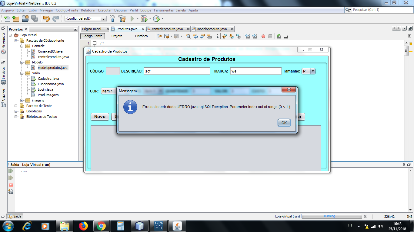Image resolution: width=414 pixels, height=232 pixels.
Task: Click the Clean and Build icon
Action: (122, 18)
